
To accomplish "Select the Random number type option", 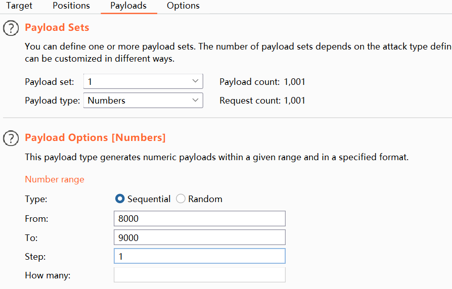I will (180, 199).
